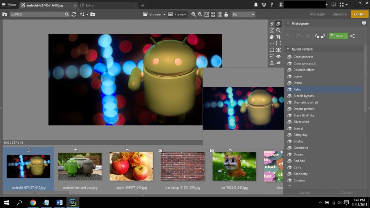Select the Clone Stamp tool

[x=272, y=63]
